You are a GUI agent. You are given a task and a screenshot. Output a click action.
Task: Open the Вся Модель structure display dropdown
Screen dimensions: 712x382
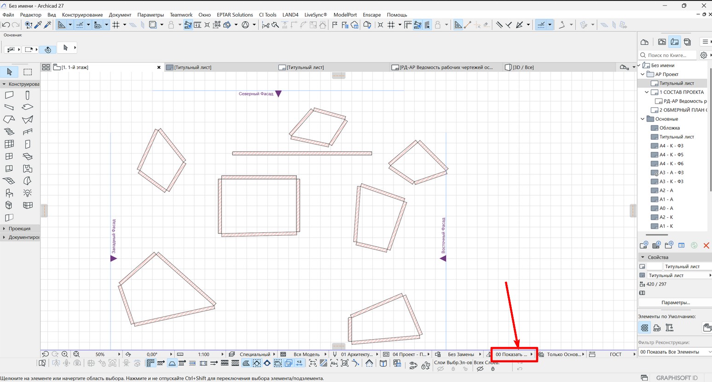click(x=307, y=354)
